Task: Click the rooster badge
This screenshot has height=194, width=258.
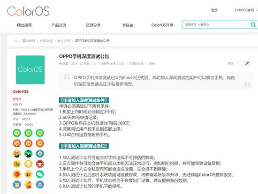Action: click(29, 185)
